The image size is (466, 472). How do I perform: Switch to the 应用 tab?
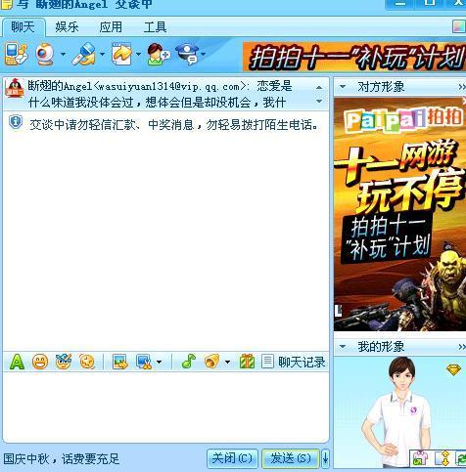(111, 27)
